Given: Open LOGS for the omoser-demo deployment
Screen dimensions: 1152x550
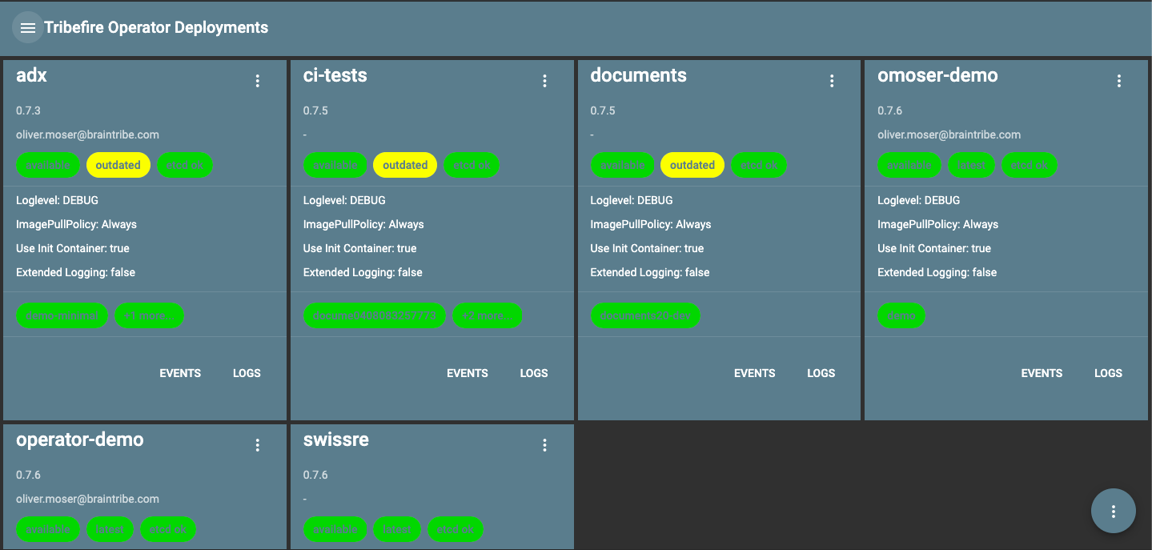Looking at the screenshot, I should [x=1108, y=373].
